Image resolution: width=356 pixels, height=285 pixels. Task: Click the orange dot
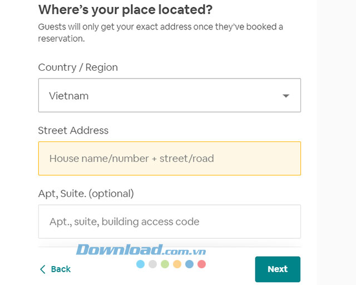(177, 264)
